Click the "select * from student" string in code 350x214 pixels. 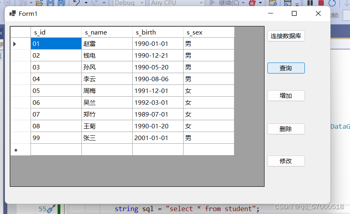point(210,209)
